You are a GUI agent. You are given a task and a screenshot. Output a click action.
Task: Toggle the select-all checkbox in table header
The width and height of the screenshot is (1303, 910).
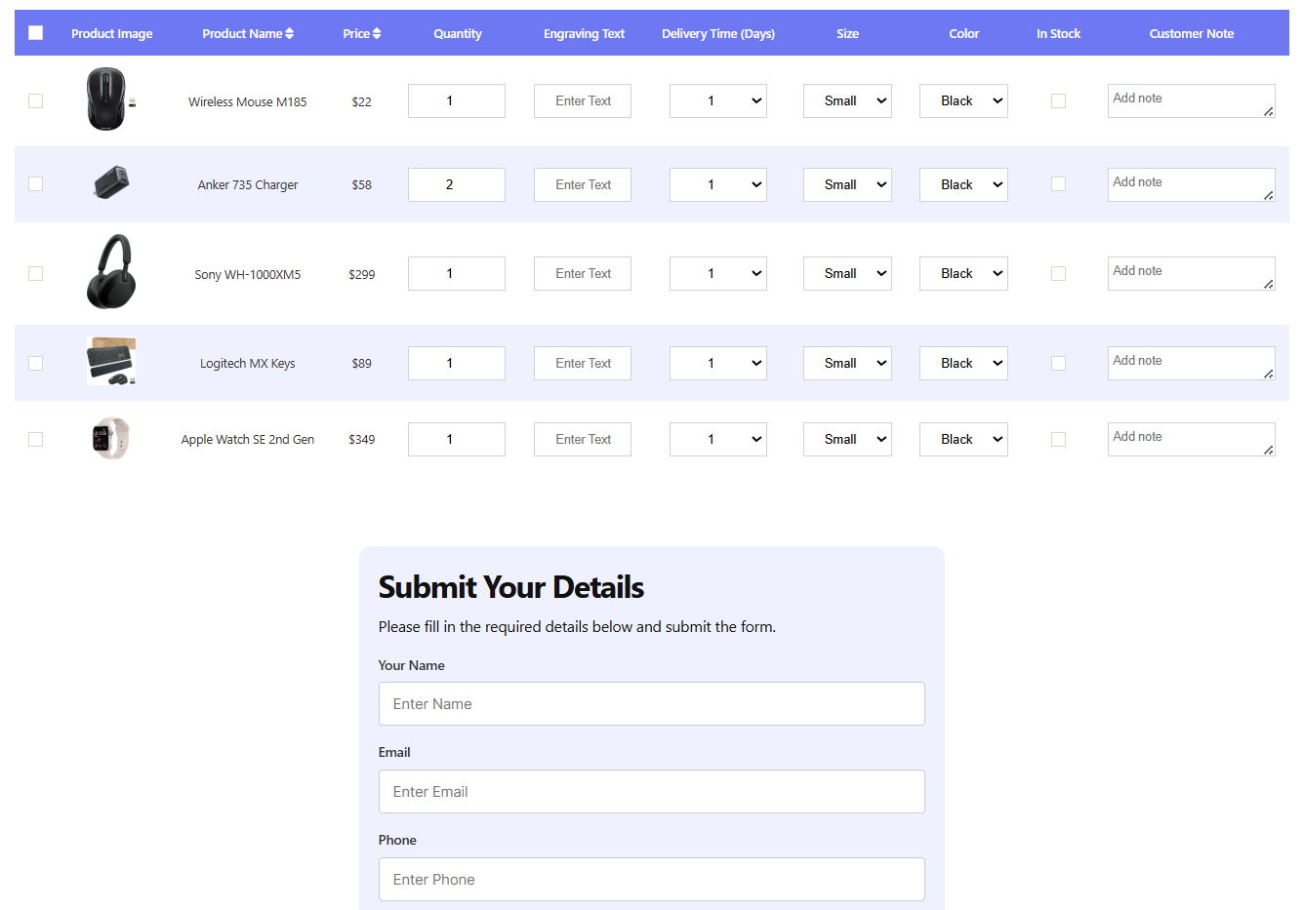(x=36, y=33)
